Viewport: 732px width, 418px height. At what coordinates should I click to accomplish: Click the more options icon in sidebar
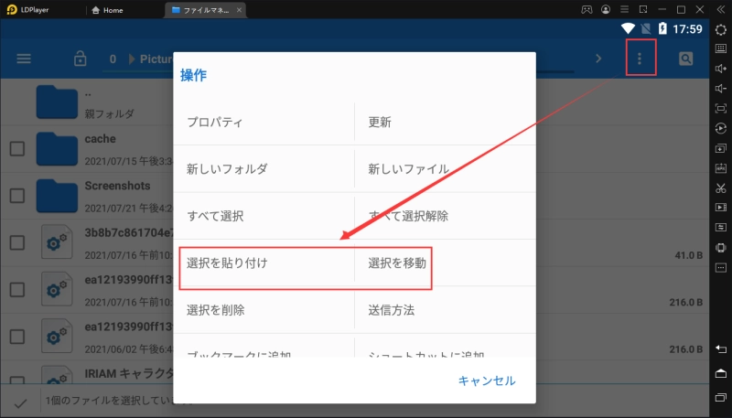coord(721,268)
